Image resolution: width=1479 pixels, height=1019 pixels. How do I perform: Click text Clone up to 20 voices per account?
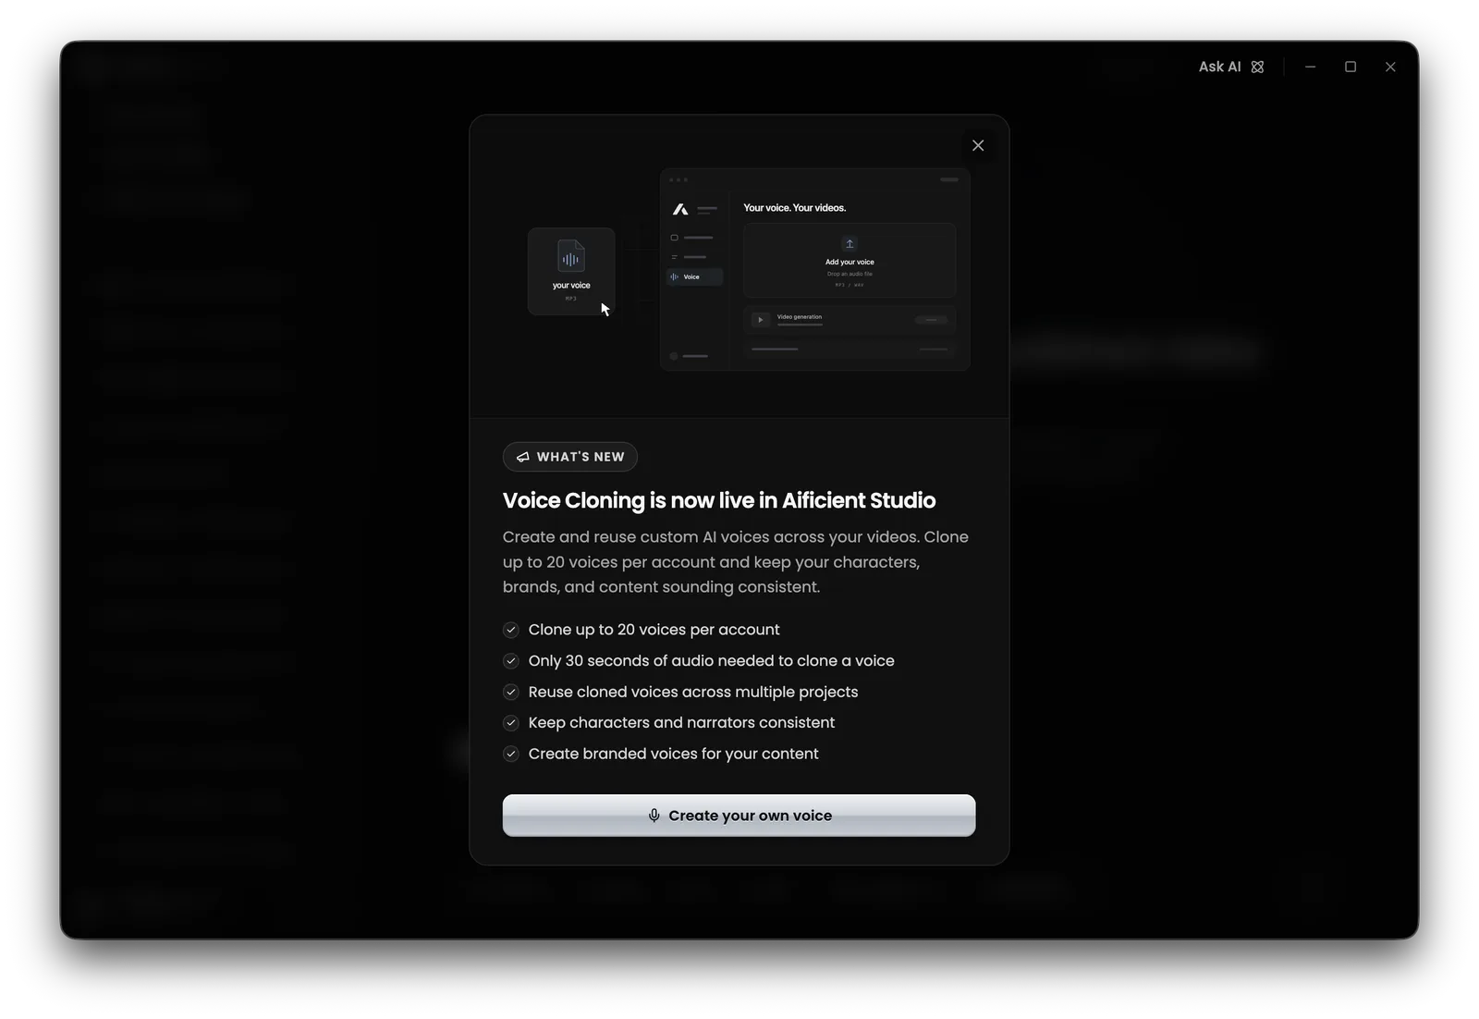pyautogui.click(x=654, y=630)
